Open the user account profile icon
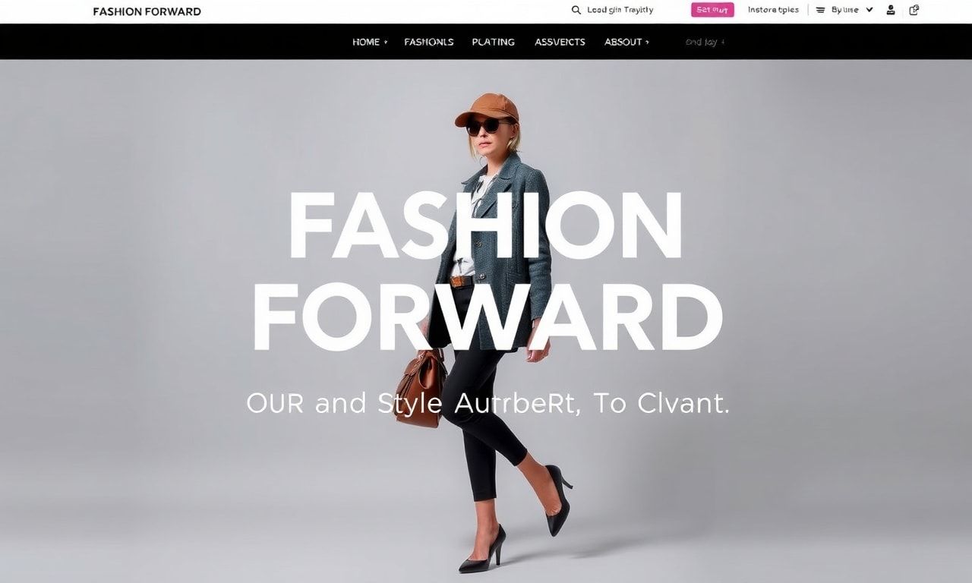This screenshot has width=972, height=583. click(x=891, y=10)
